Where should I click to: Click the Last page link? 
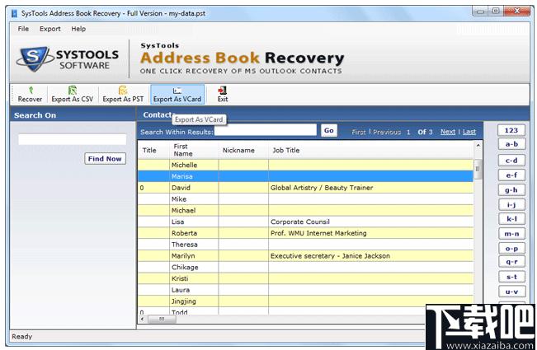[469, 132]
